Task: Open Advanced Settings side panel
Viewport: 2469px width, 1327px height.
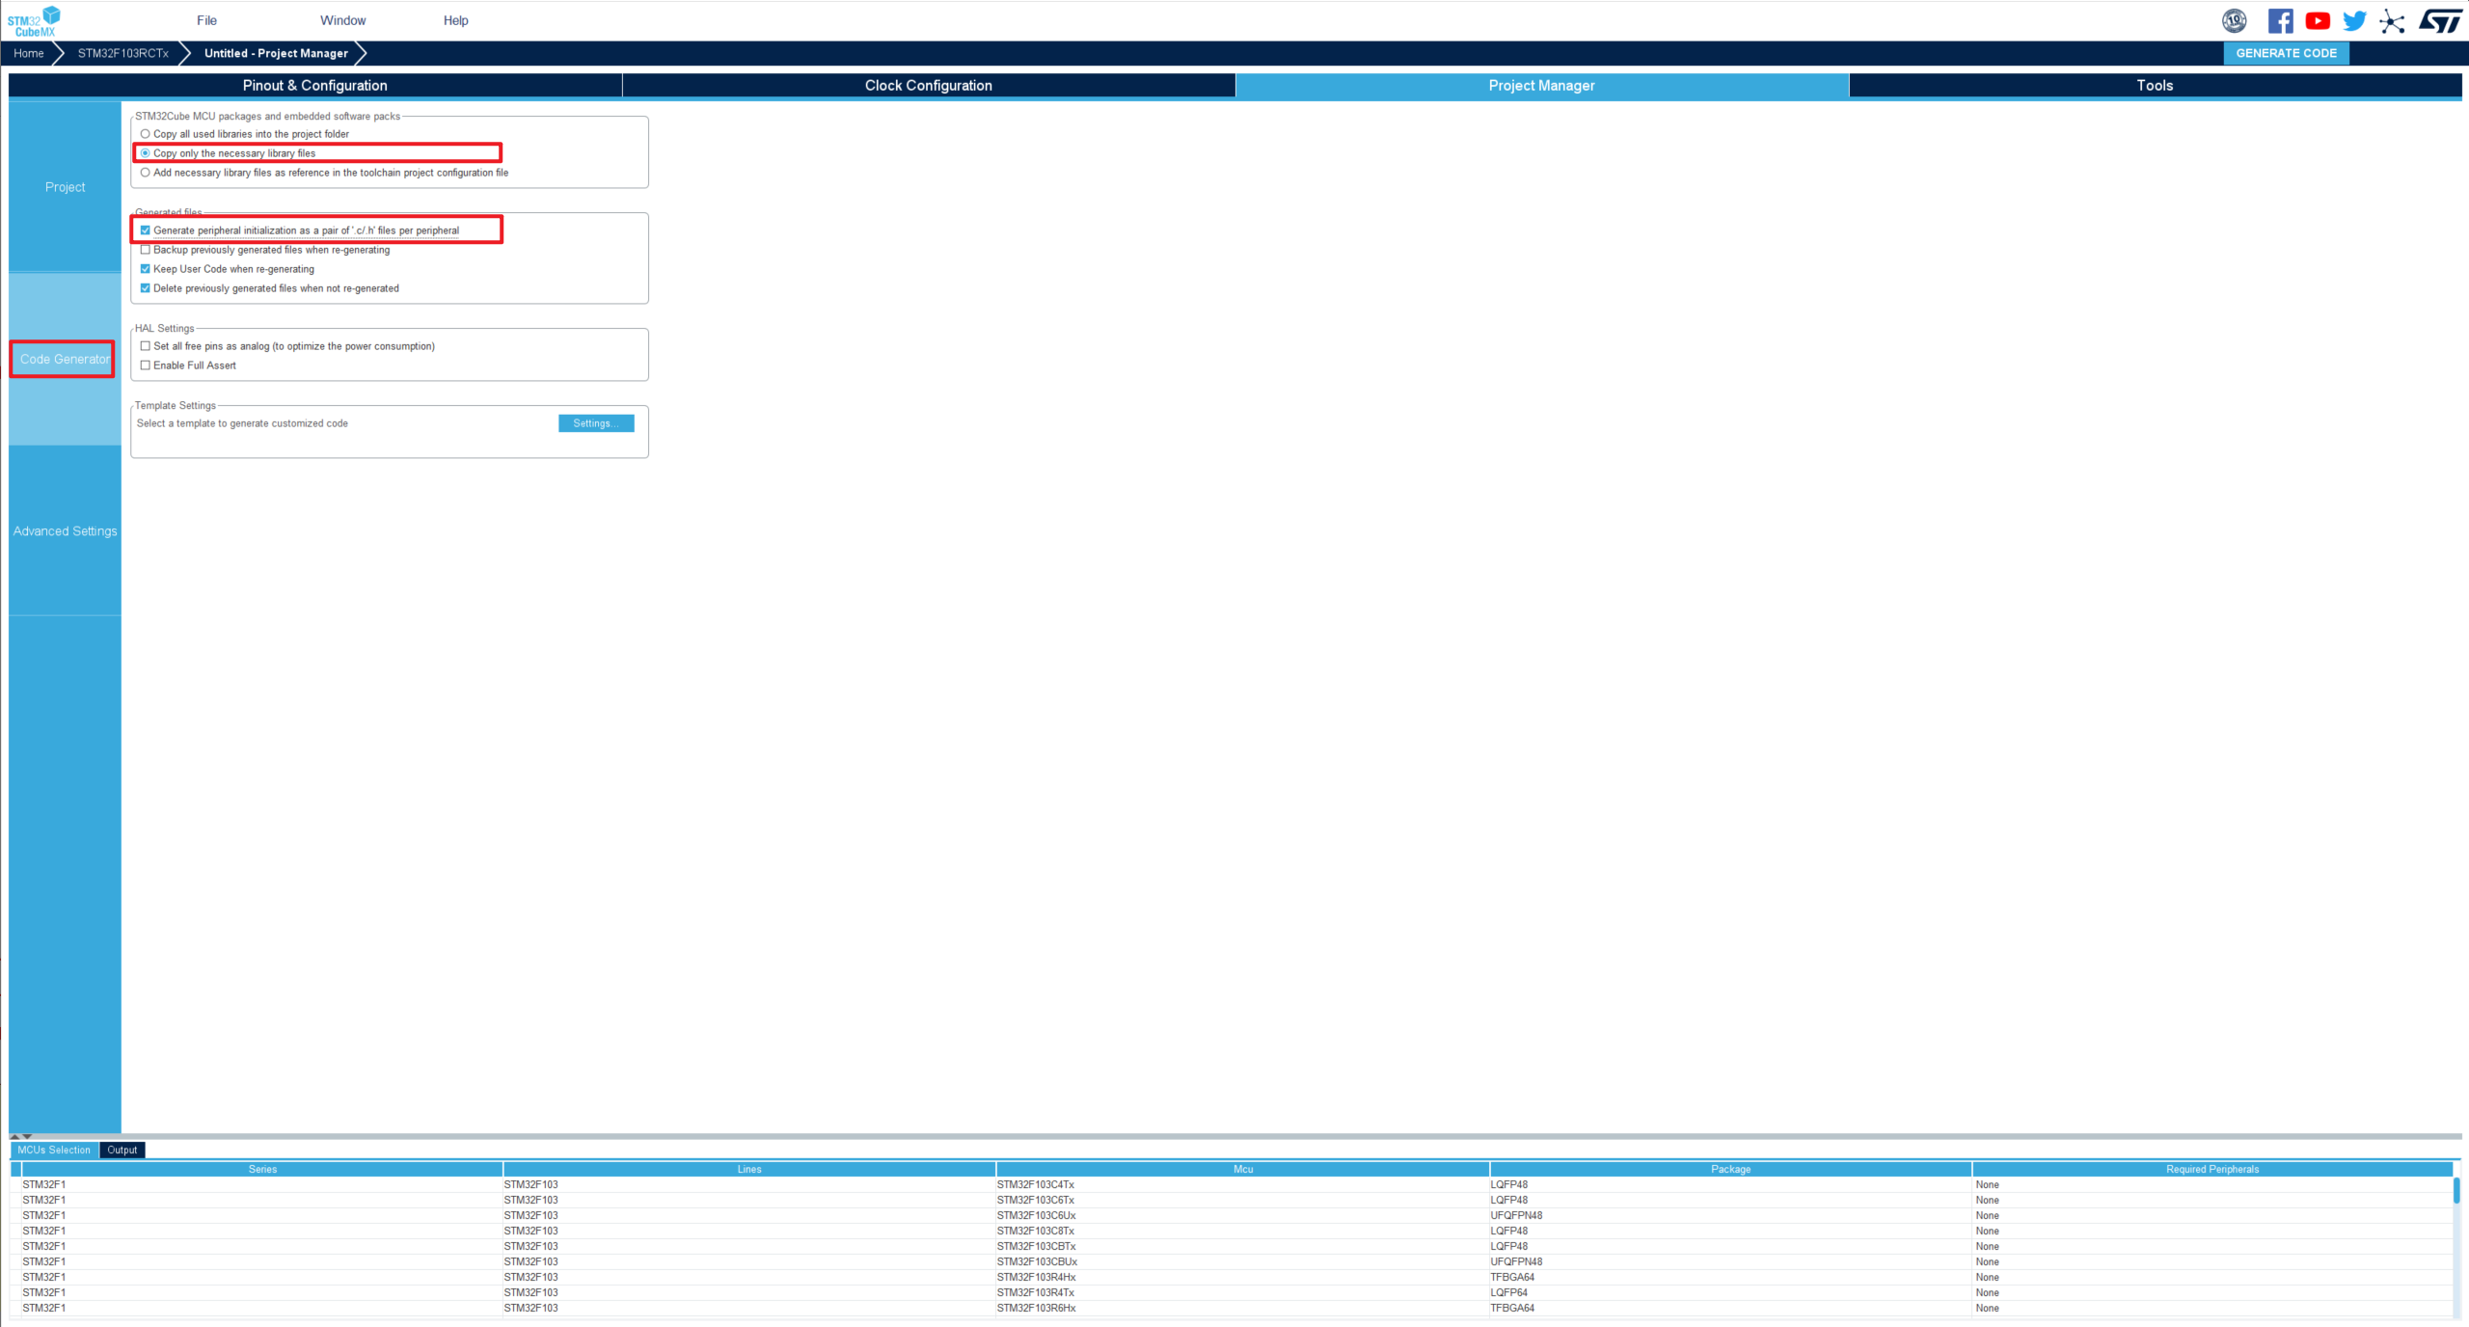Action: pyautogui.click(x=65, y=531)
